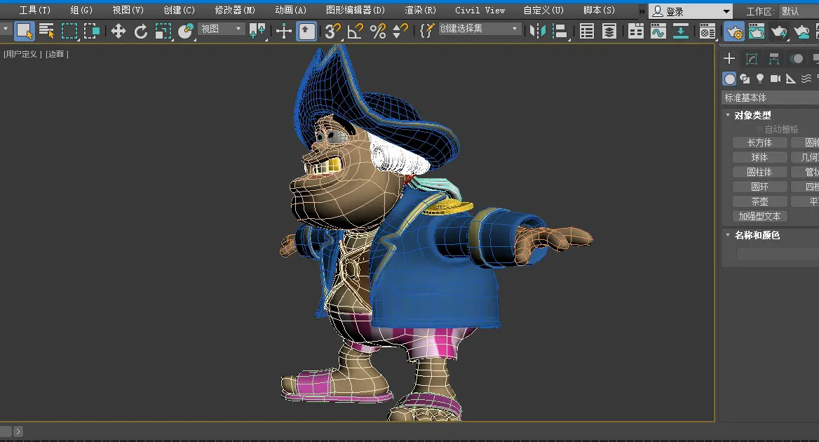
Task: Open the Mirror tool
Action: 538,31
